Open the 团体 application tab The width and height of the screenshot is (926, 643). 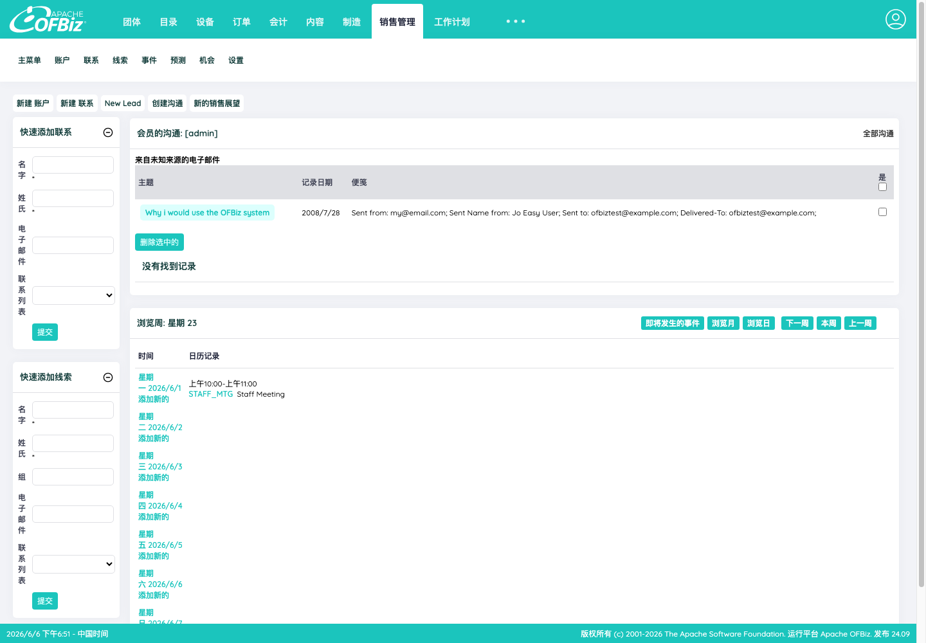pos(132,22)
